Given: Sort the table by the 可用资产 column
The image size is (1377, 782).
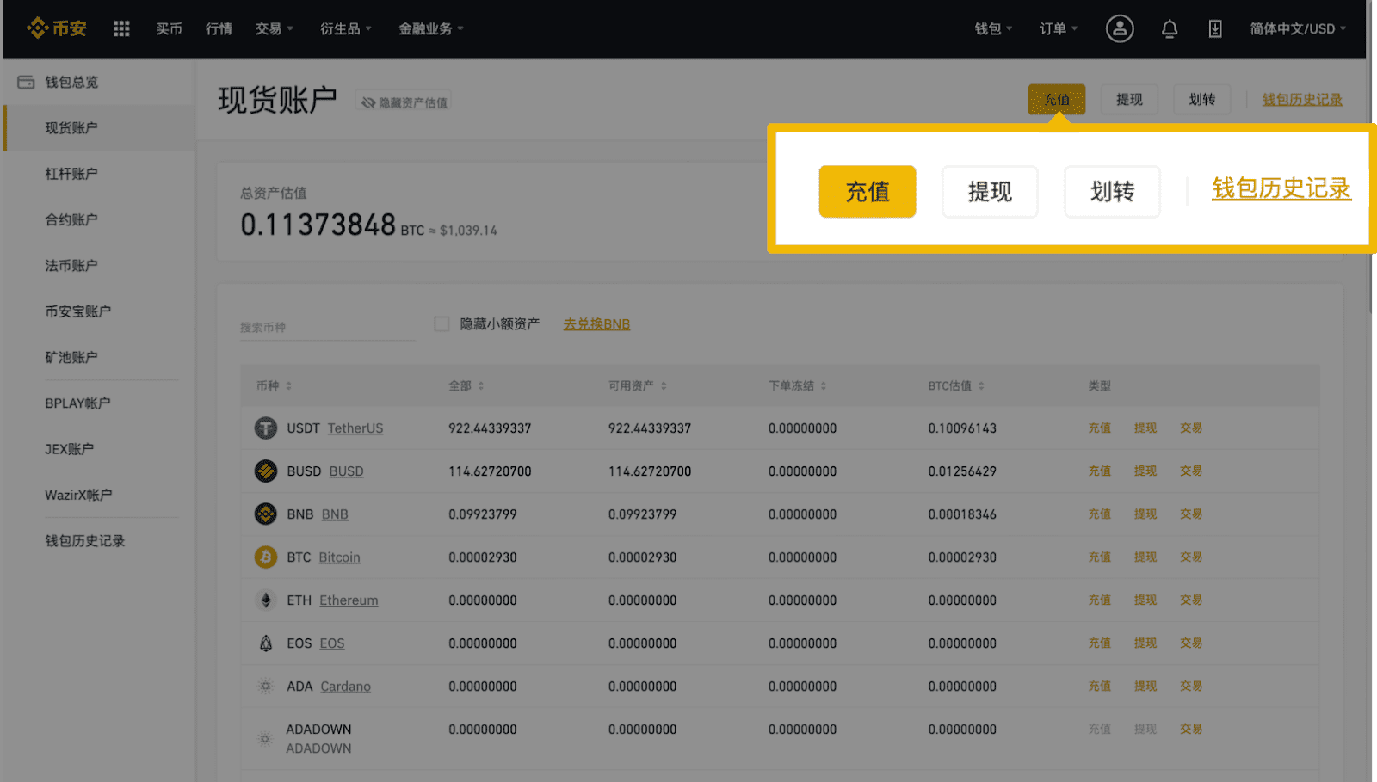Looking at the screenshot, I should (x=638, y=385).
